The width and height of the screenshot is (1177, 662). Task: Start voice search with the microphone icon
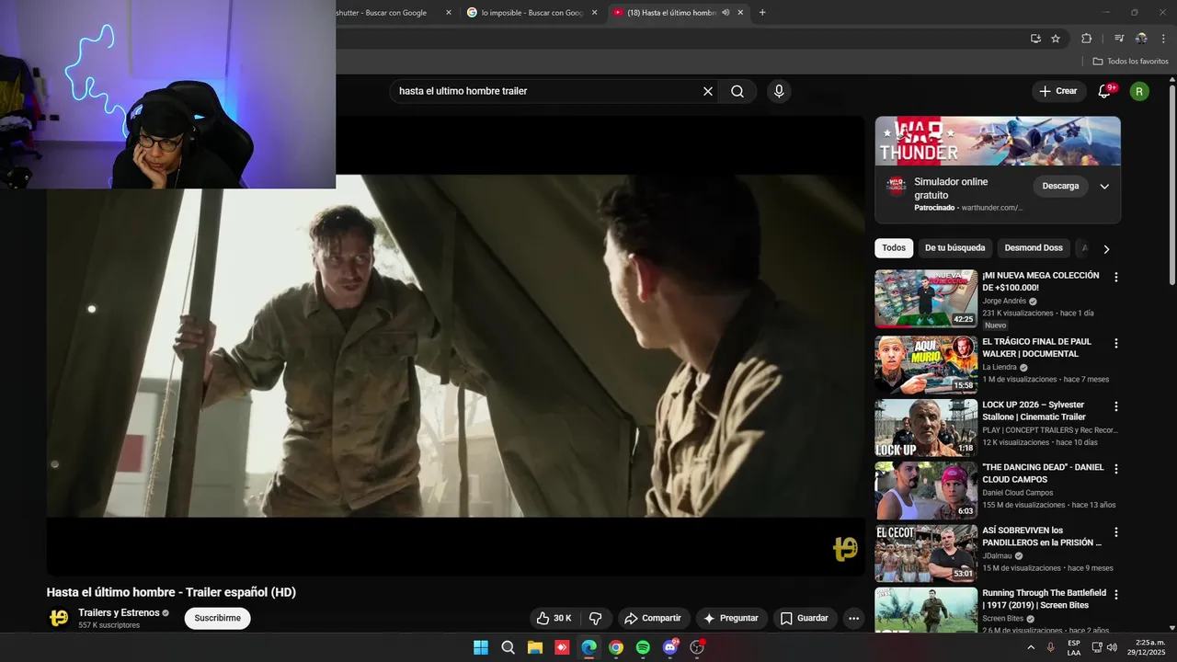(x=779, y=91)
